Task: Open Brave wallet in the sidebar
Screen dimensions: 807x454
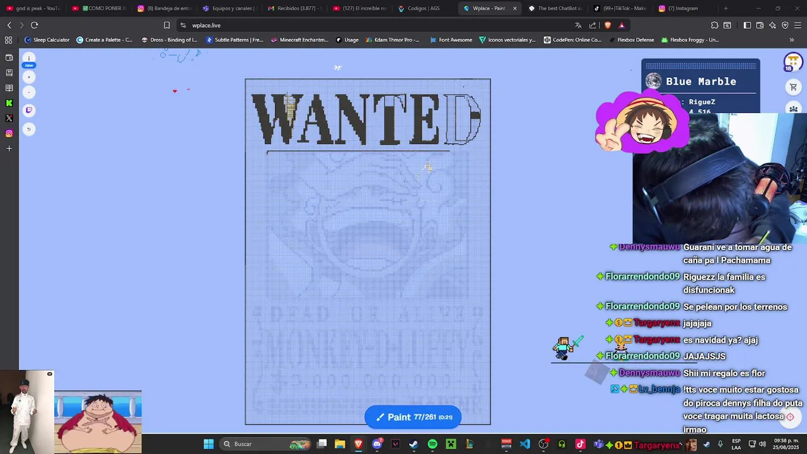Action: (9, 57)
